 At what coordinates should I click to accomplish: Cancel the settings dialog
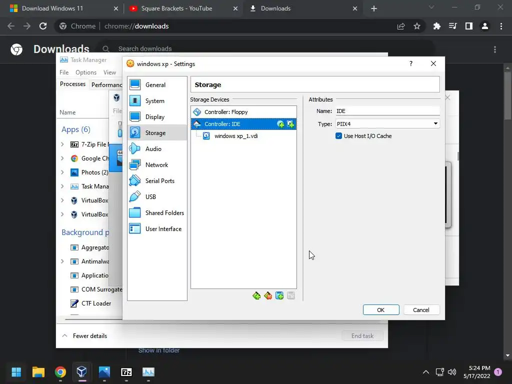click(x=421, y=310)
